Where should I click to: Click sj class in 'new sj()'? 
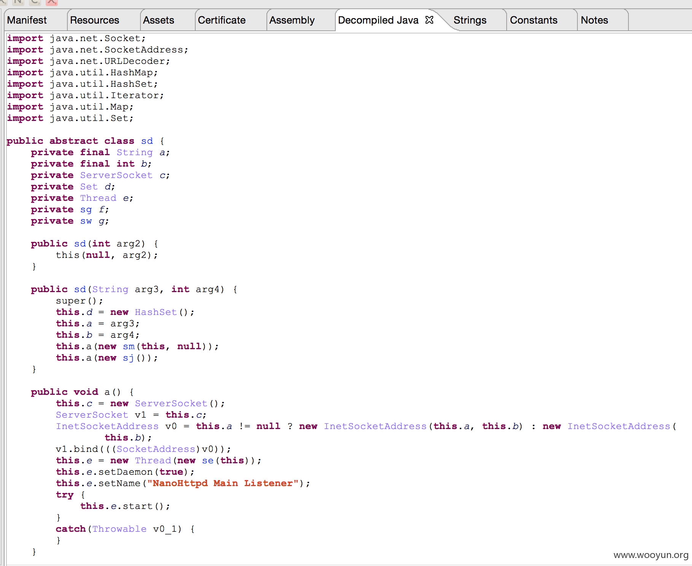pos(129,358)
